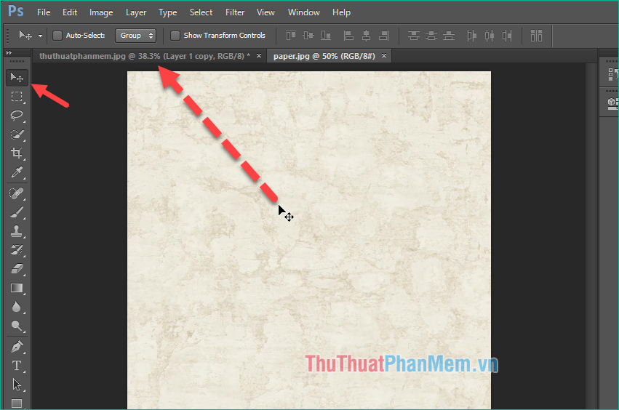The image size is (619, 410).
Task: Select the Quick Selection tool
Action: click(x=17, y=134)
